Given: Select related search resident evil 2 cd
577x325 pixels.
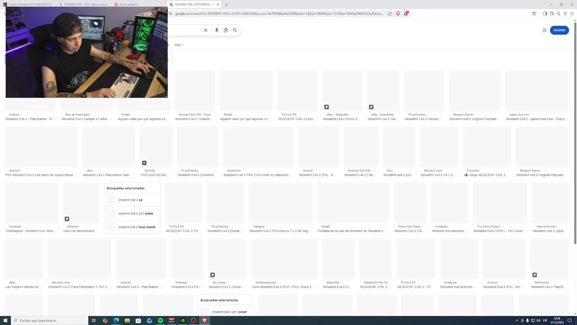Looking at the screenshot, I should (132, 200).
